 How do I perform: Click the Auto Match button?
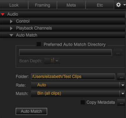point(31,111)
